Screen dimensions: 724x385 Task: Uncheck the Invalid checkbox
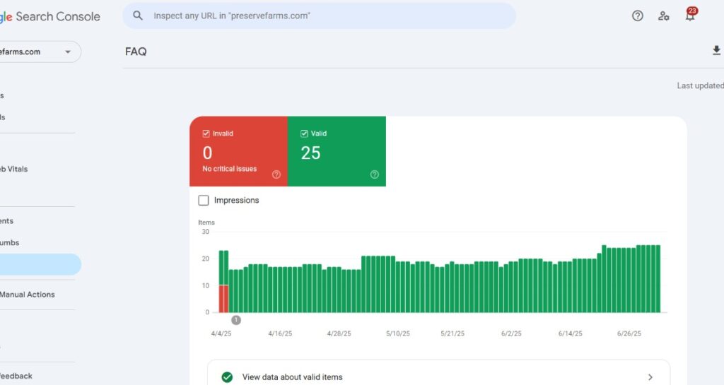pyautogui.click(x=206, y=134)
